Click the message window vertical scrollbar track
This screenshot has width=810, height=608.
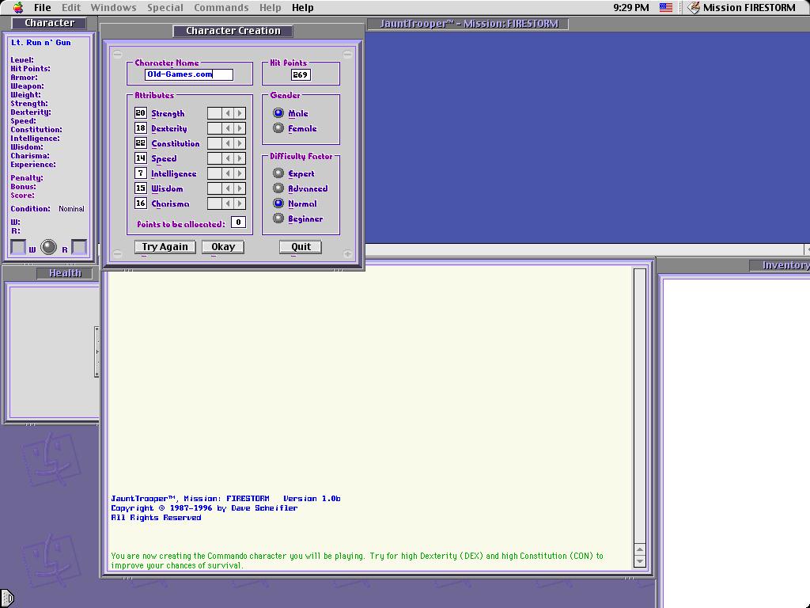tap(639, 406)
